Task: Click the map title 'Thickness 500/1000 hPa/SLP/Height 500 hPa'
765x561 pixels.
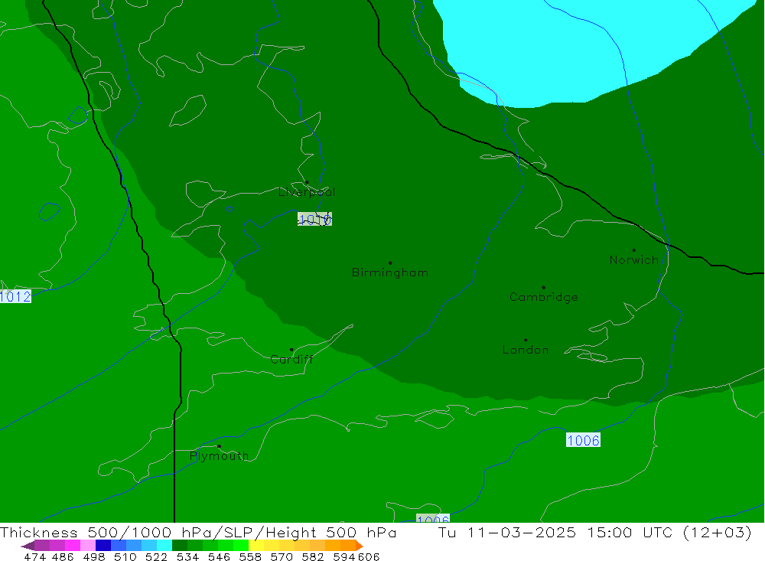Action: [x=198, y=532]
